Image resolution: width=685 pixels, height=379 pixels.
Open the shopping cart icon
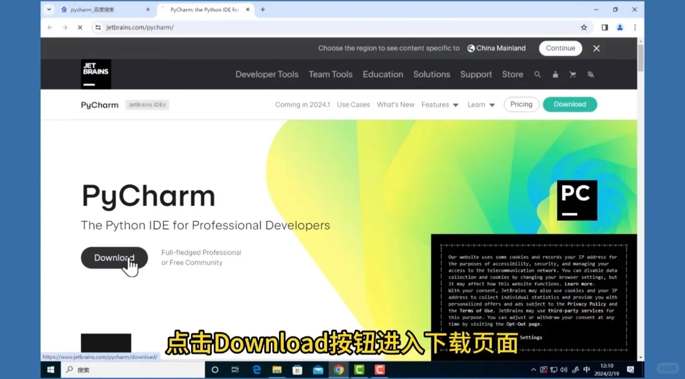(x=572, y=74)
